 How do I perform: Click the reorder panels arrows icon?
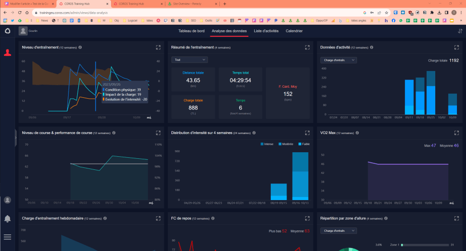click(x=460, y=31)
